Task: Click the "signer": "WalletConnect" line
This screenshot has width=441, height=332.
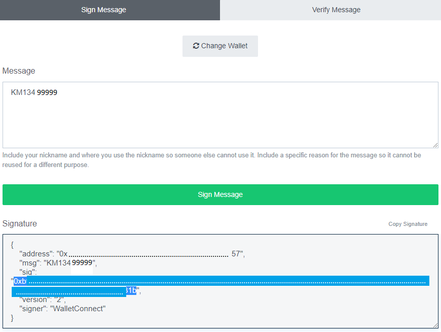Action: [62, 309]
